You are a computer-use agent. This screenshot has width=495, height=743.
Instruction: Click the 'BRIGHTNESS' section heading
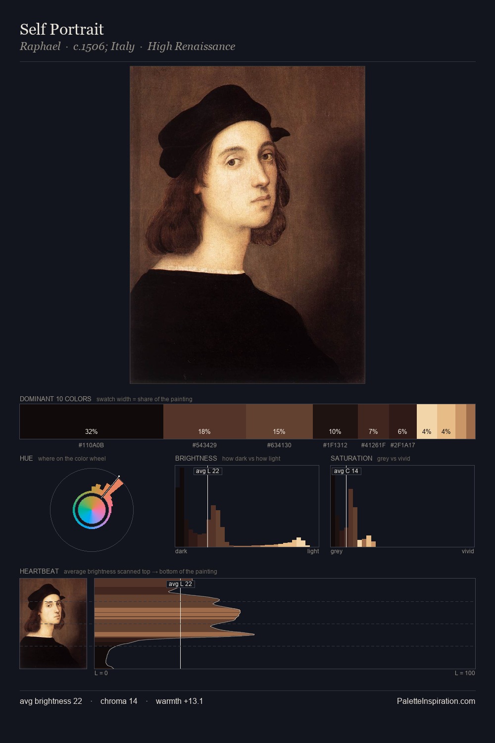click(196, 458)
